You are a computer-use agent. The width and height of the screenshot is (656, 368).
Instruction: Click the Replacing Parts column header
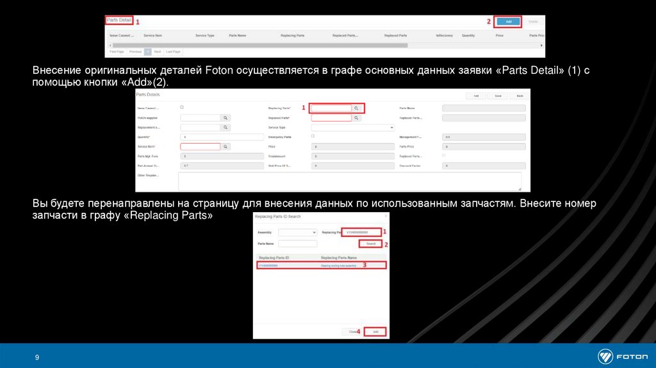click(x=292, y=36)
